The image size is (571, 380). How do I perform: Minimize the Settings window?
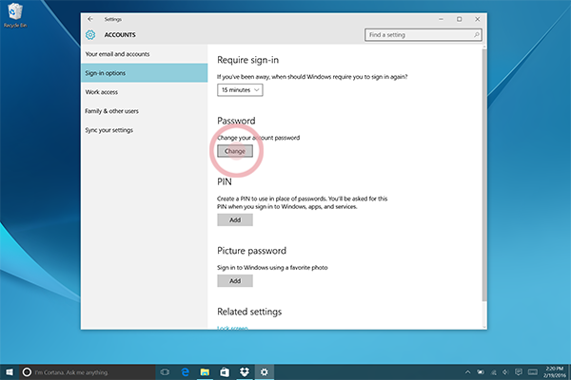tap(441, 19)
